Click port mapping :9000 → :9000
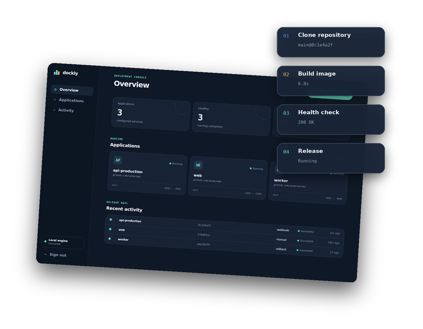Screen dimensions: 423x329 pos(333,198)
